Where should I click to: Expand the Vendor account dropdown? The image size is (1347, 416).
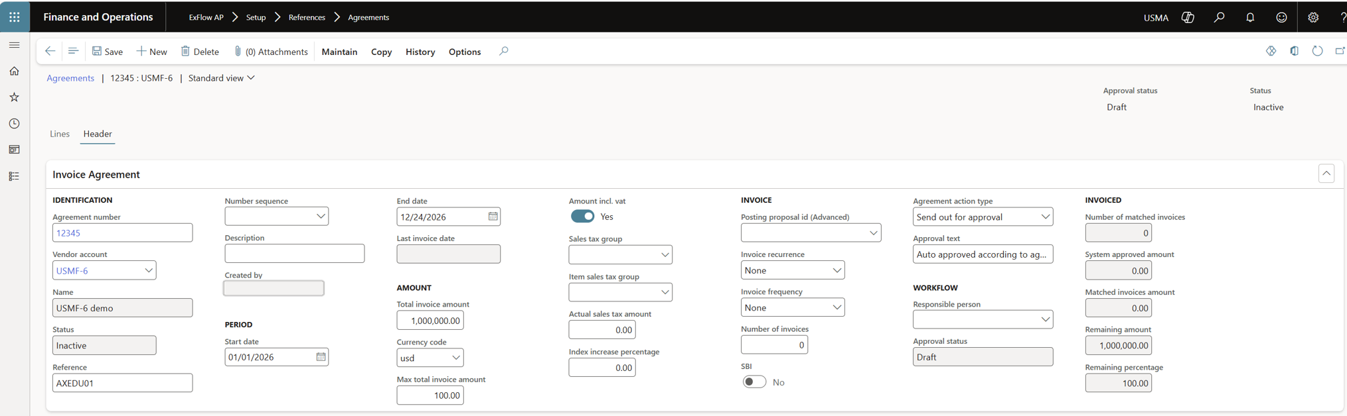[x=148, y=270]
